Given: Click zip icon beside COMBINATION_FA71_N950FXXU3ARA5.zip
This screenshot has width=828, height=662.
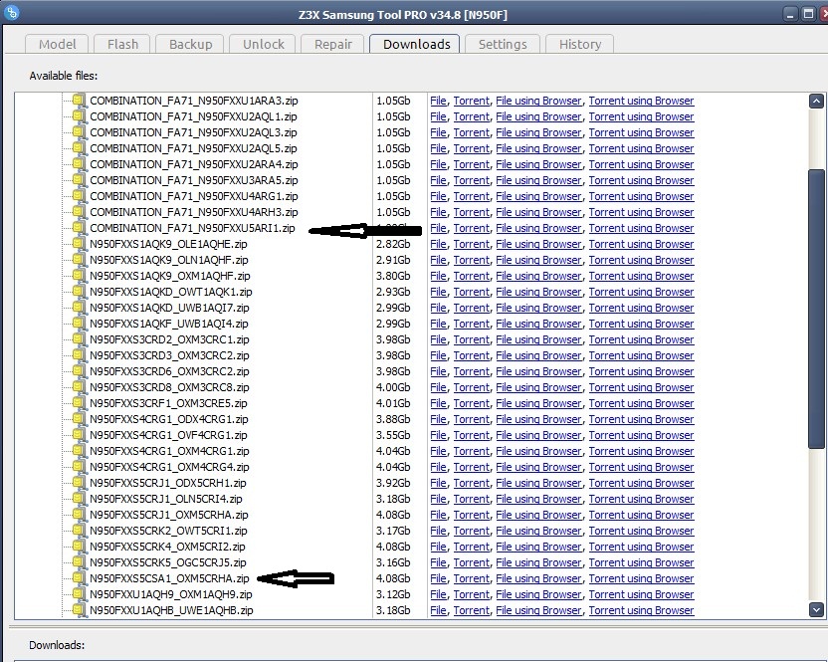Looking at the screenshot, I should 79,179.
